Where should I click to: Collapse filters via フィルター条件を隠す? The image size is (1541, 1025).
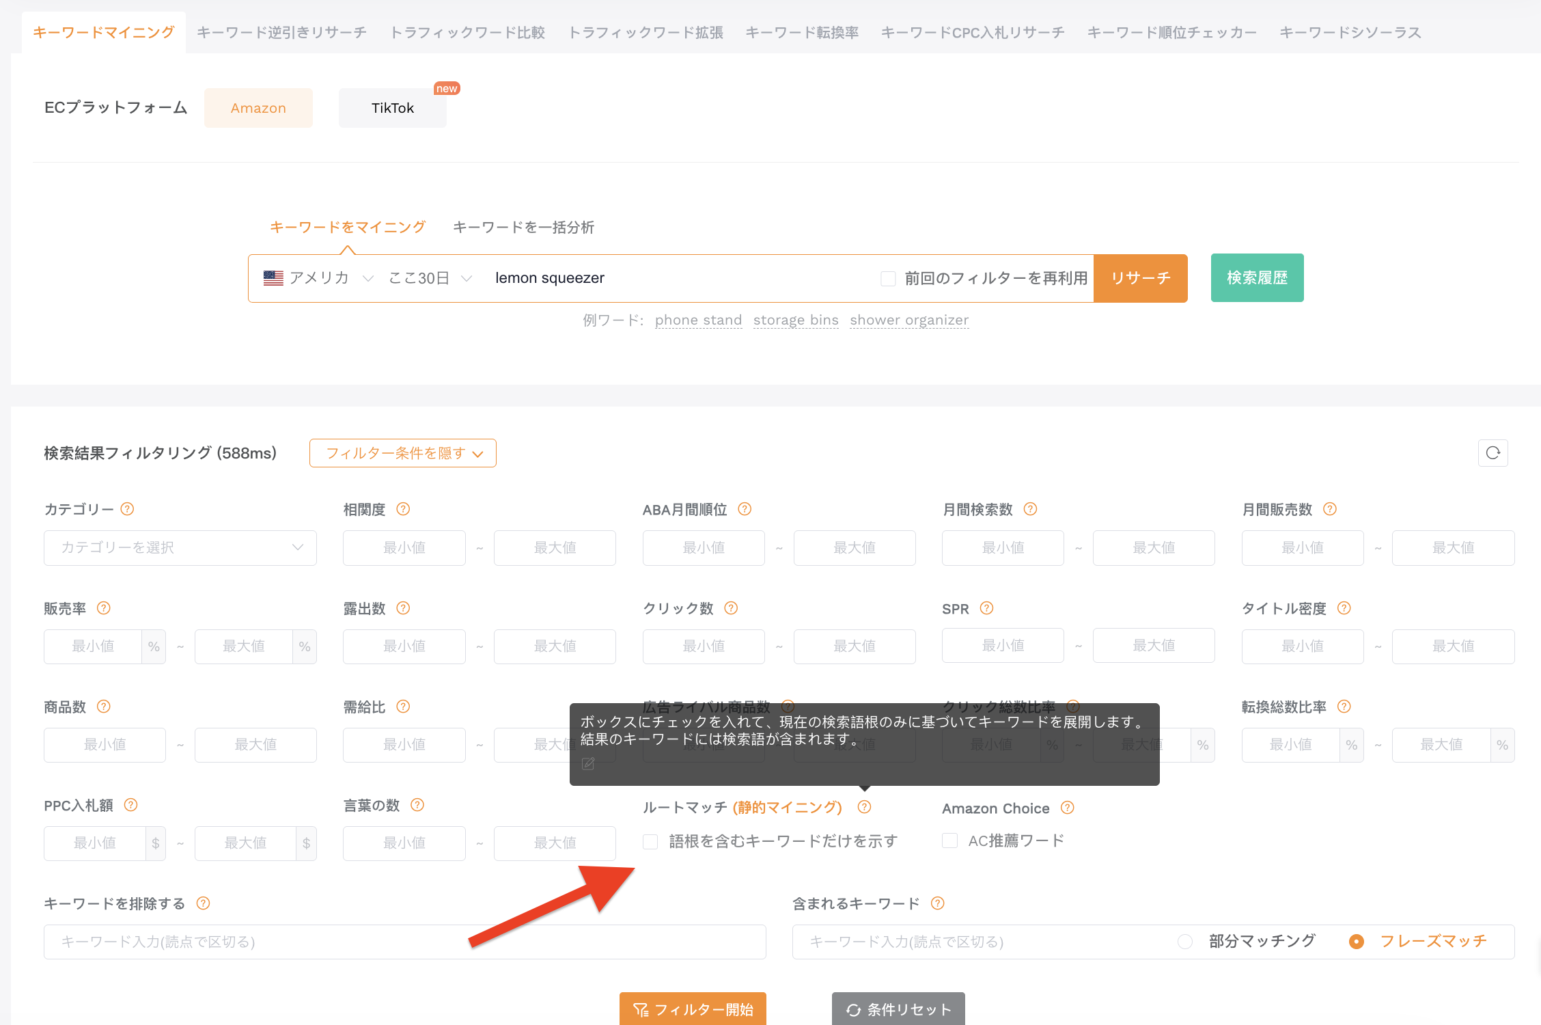(x=403, y=453)
